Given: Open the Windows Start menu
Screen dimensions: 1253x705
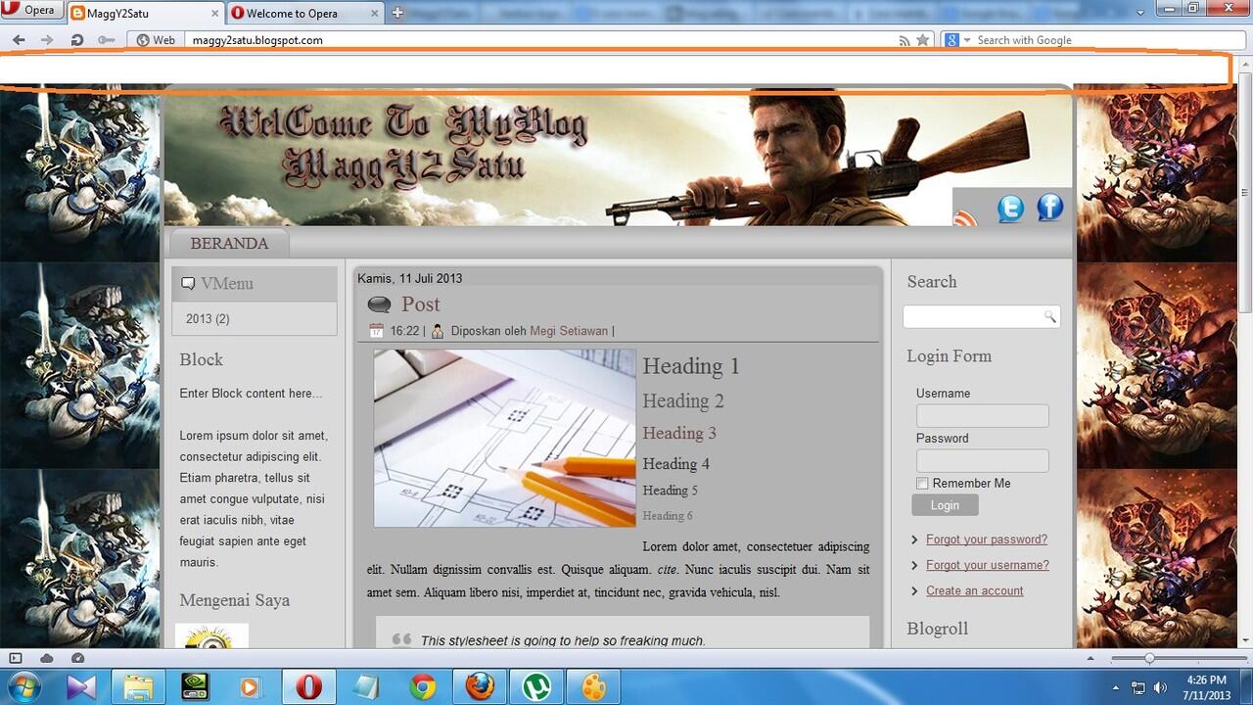Looking at the screenshot, I should coord(23,686).
